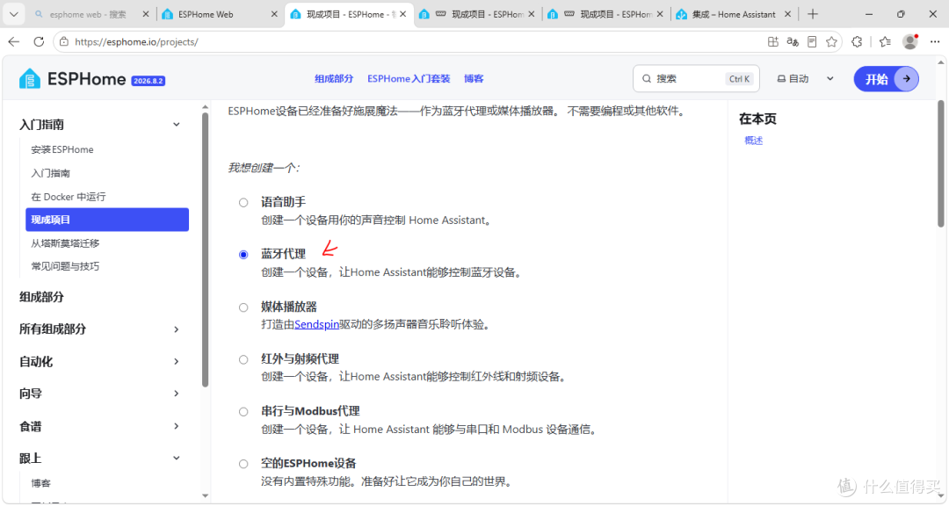
Task: Click the site info lock icon
Action: click(x=64, y=42)
